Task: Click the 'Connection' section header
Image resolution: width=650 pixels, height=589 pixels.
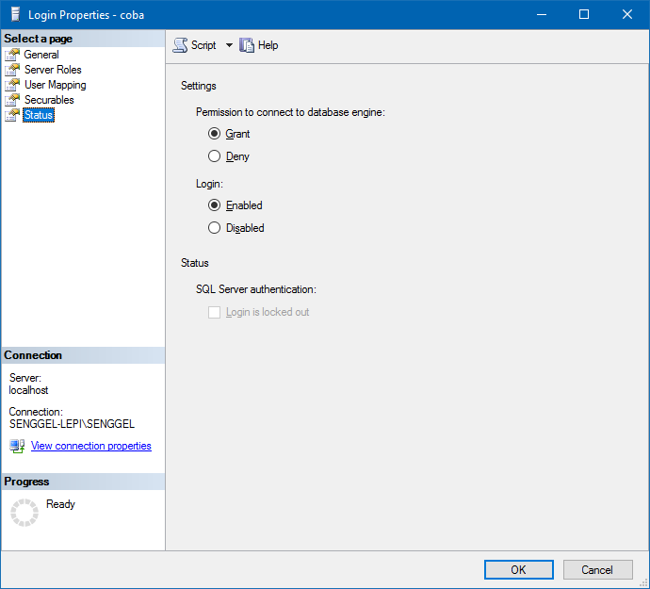Action: click(33, 355)
